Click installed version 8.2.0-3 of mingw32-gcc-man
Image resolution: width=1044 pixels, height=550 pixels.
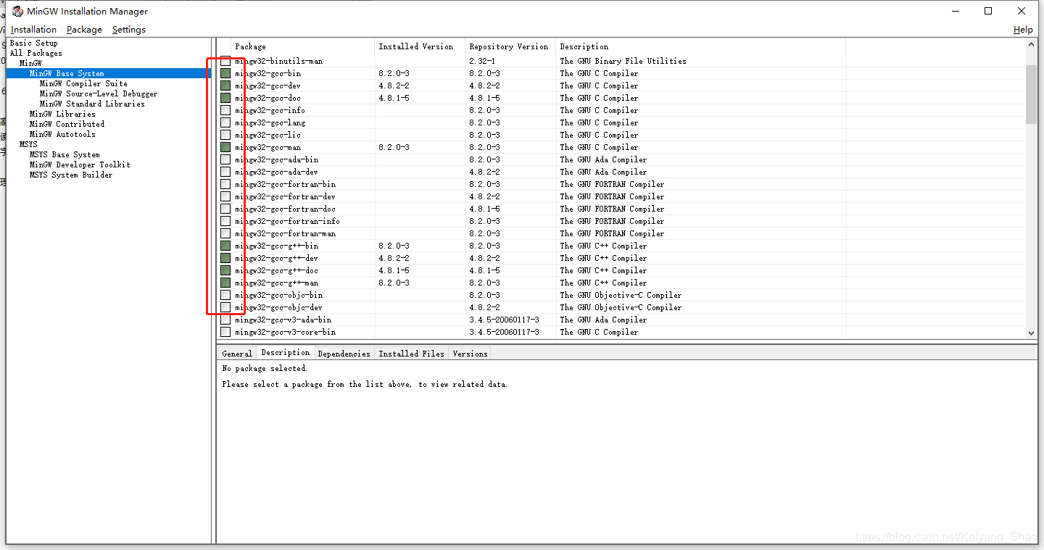pos(394,147)
